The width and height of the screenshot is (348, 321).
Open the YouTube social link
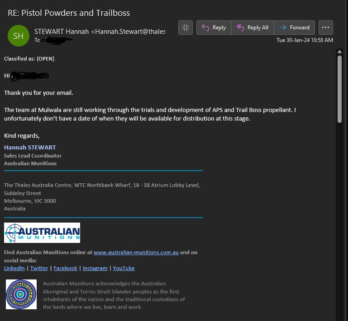click(124, 268)
